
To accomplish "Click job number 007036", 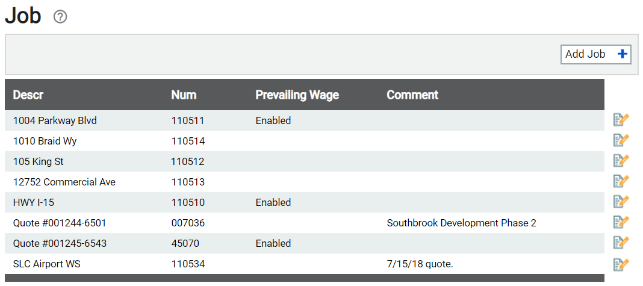I will (x=188, y=223).
